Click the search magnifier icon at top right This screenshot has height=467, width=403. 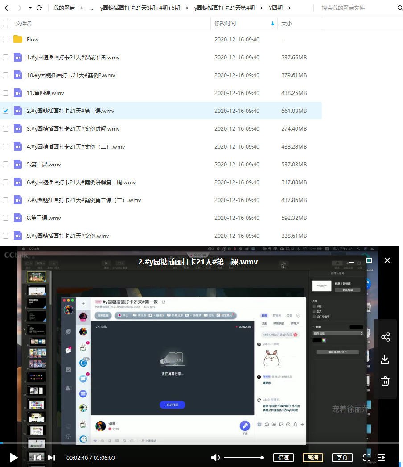point(400,8)
